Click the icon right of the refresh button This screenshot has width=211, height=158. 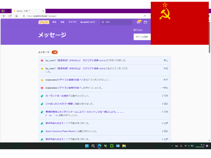(16, 16)
